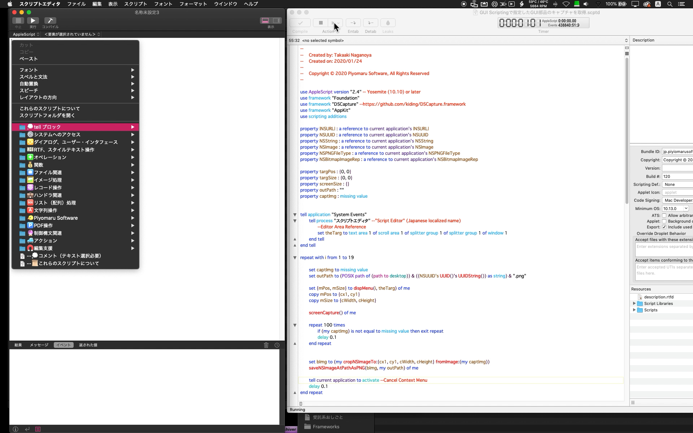Open Piyomaru Software submenu
This screenshot has height=433, width=693.
(75, 218)
